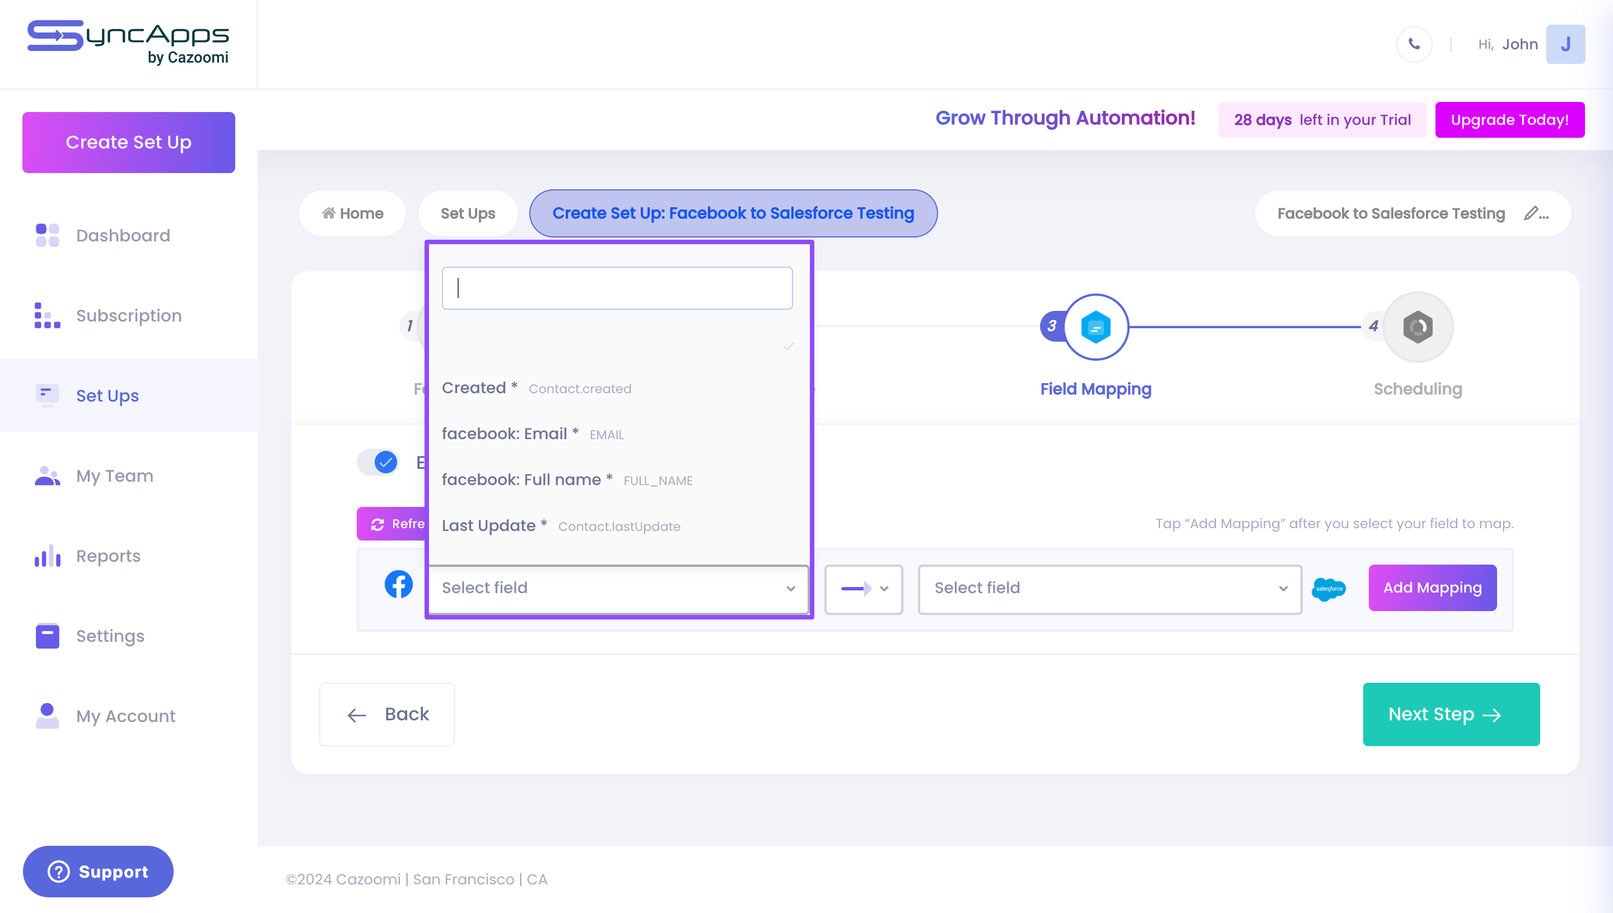Click the home icon in breadcrumb
Viewport: 1613px width, 913px height.
(329, 213)
